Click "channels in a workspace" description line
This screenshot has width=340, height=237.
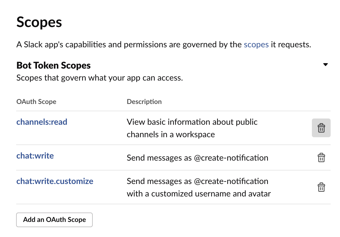[171, 135]
